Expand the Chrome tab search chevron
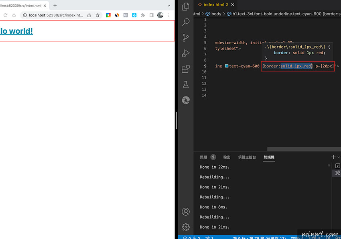 pyautogui.click(x=169, y=6)
